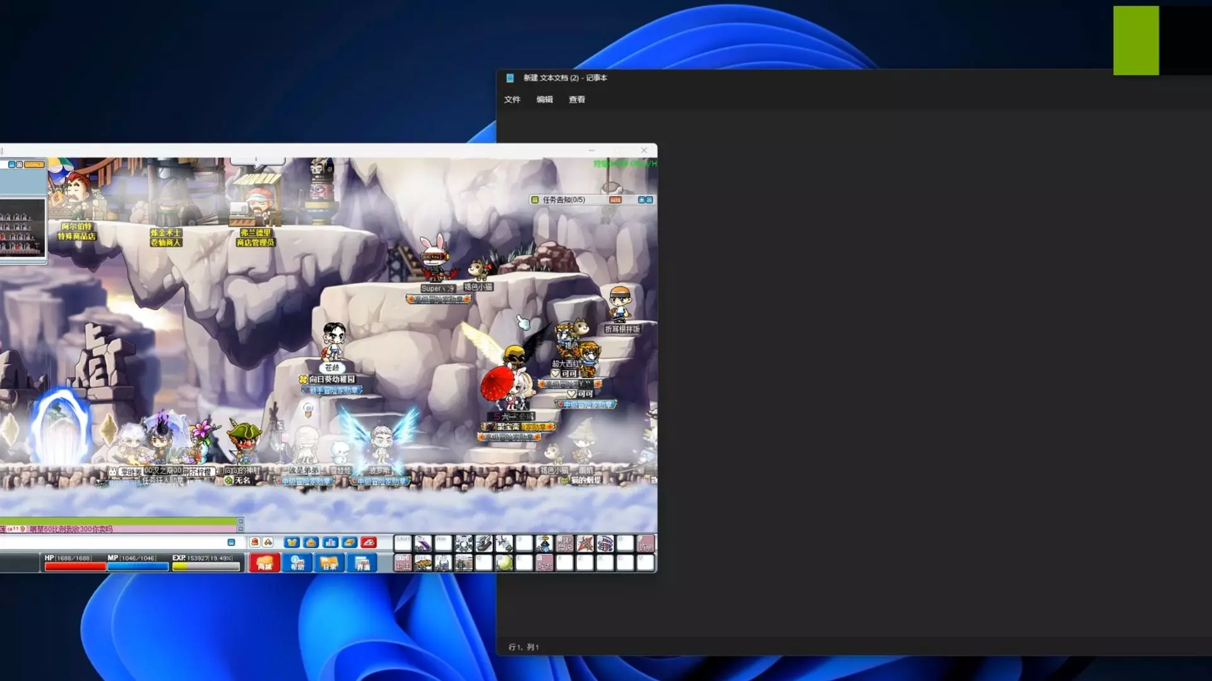This screenshot has height=681, width=1212.
Task: Click player named Super丶冷 with rabbit ears
Action: (x=435, y=259)
